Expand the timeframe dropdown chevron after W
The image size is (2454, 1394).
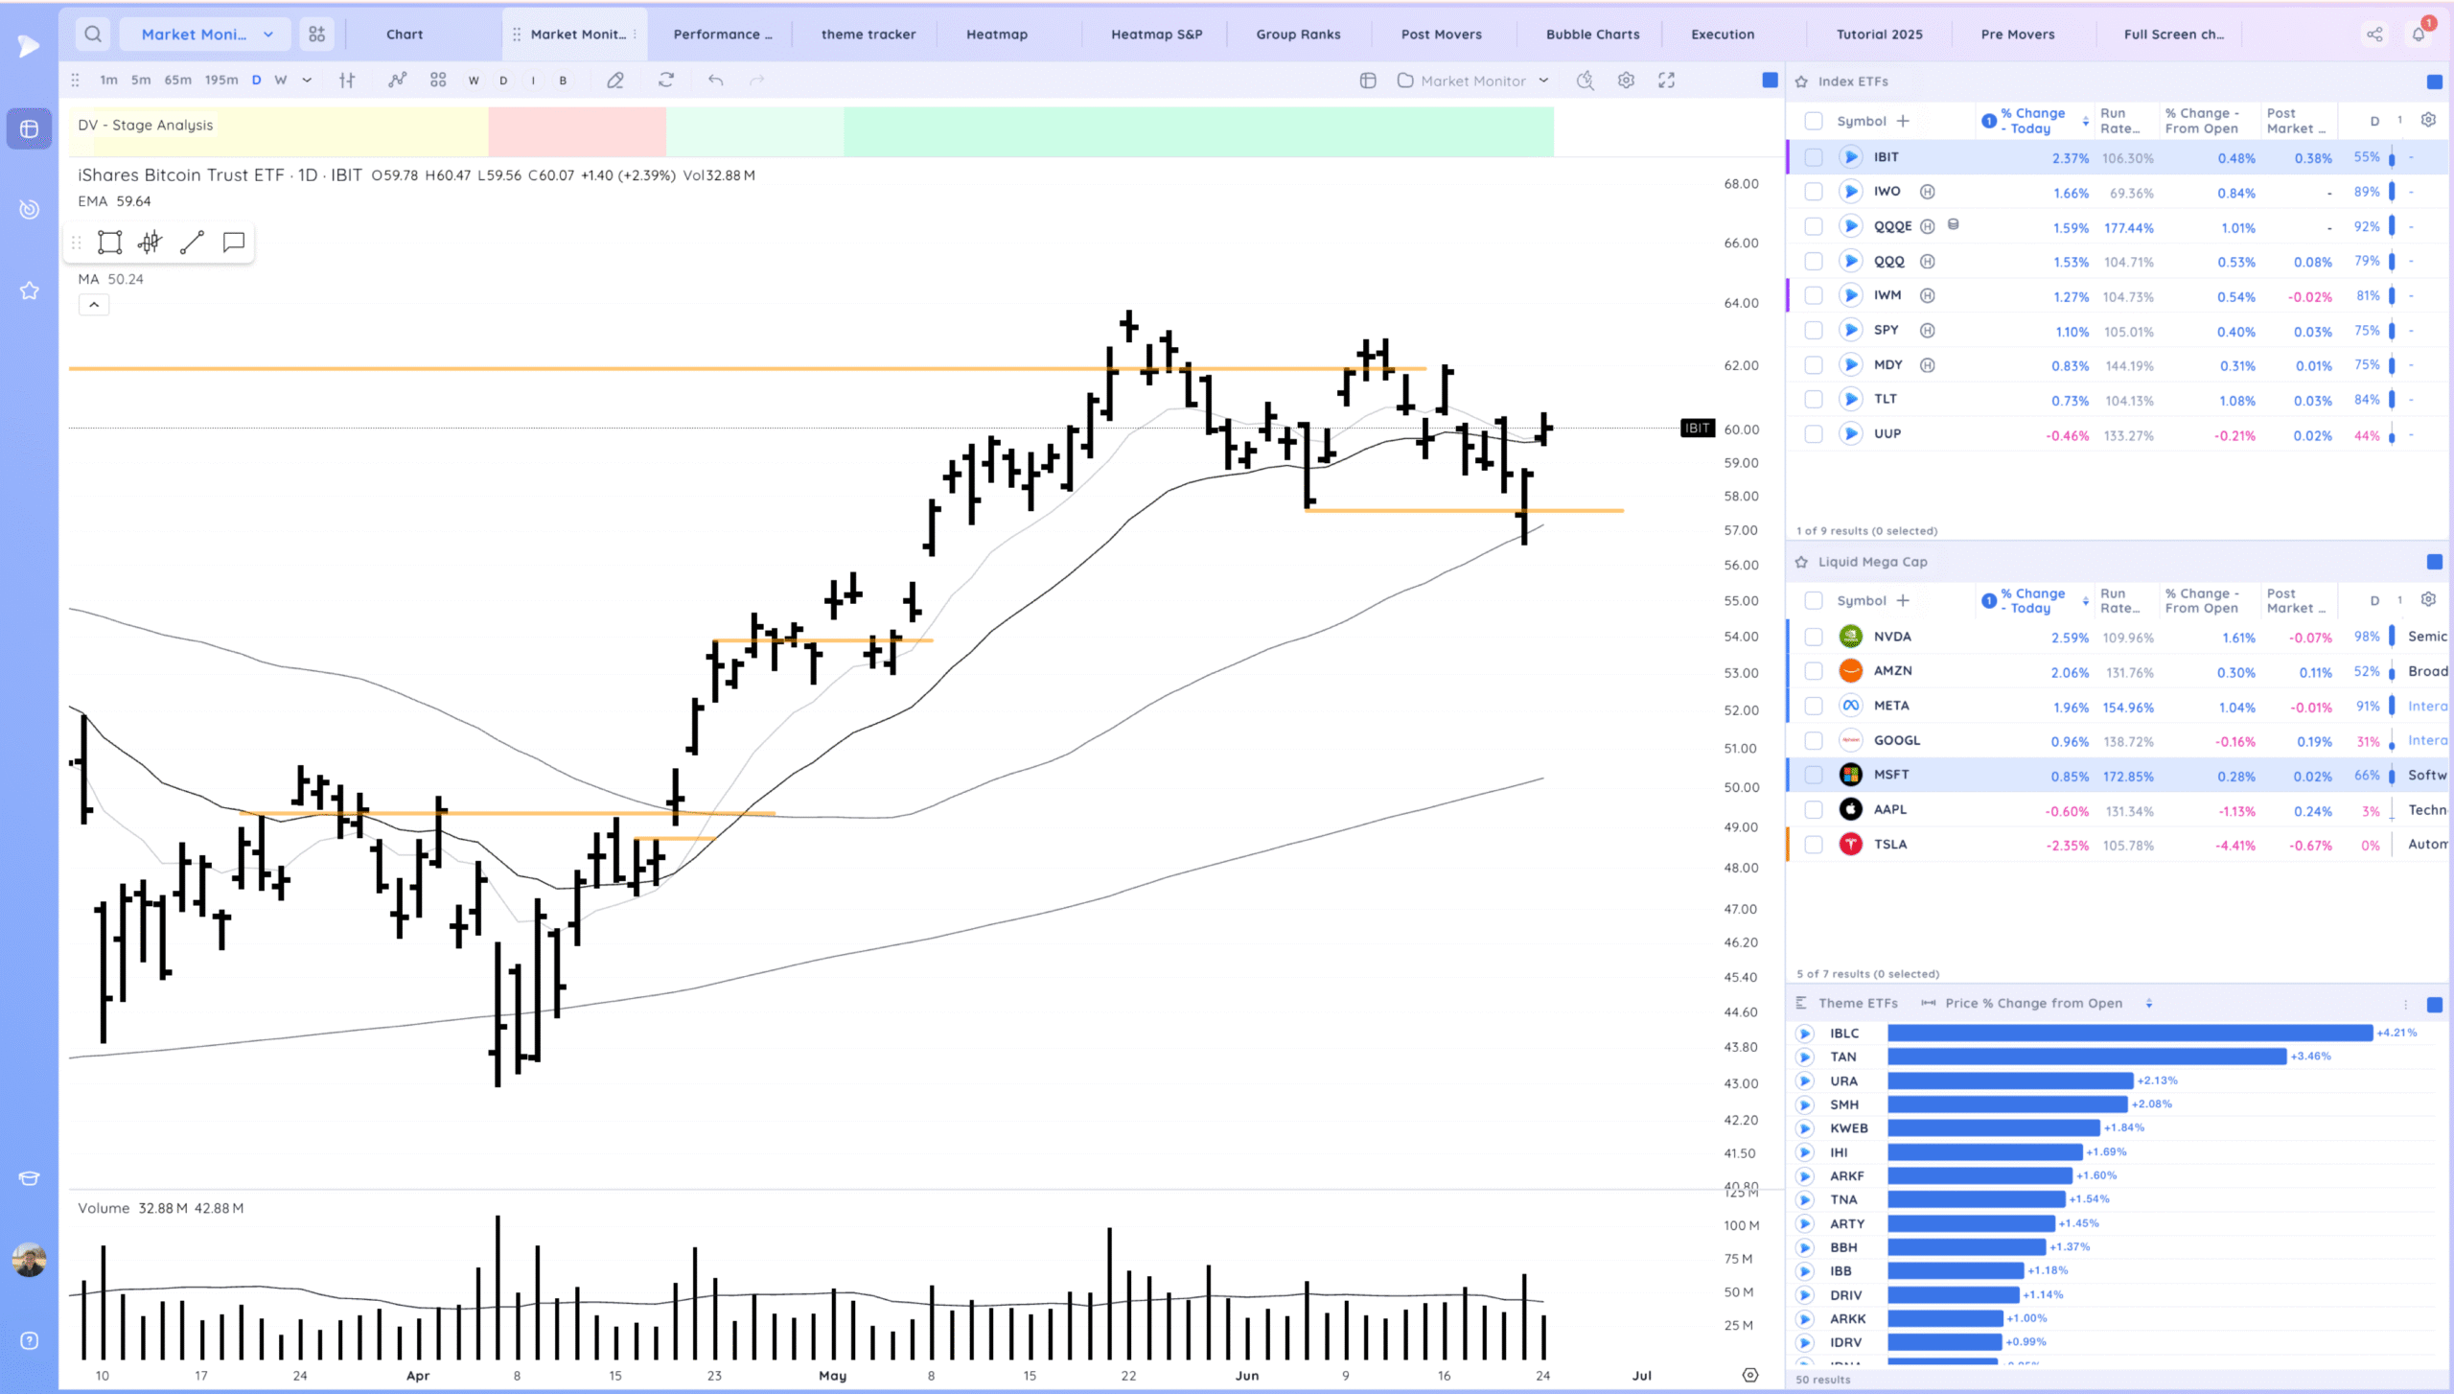coord(307,81)
